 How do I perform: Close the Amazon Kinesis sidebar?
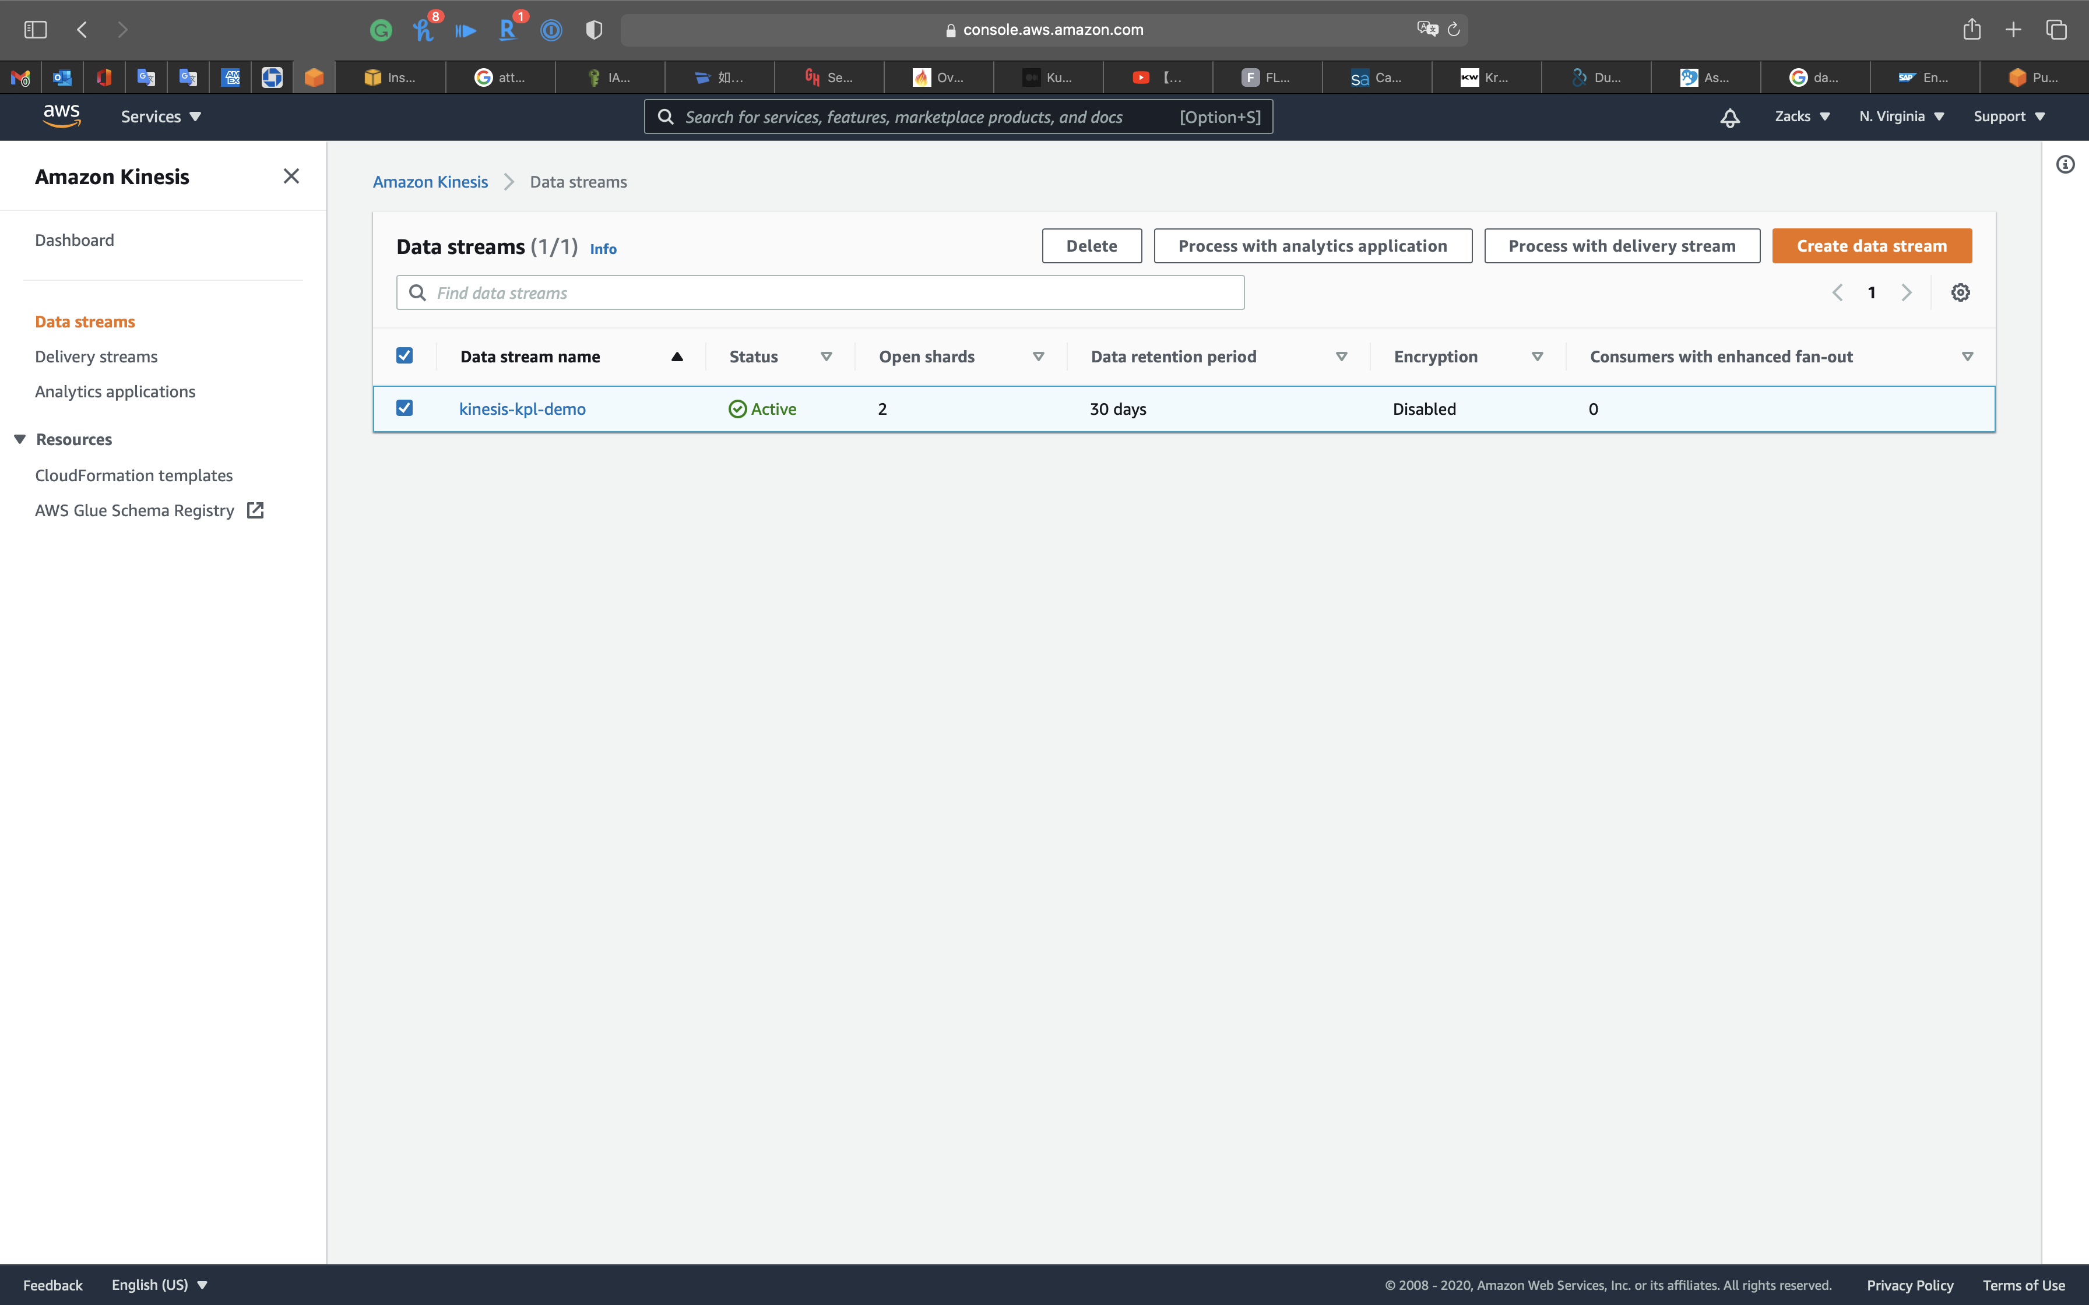[x=291, y=176]
